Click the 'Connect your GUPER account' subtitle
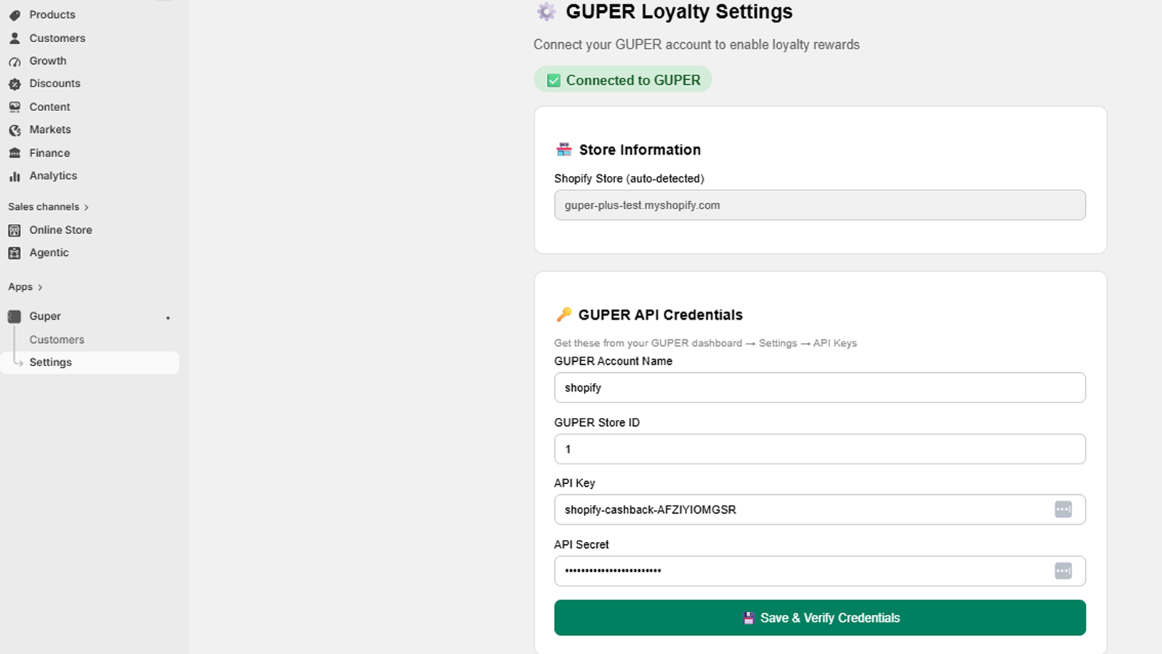This screenshot has width=1162, height=654. pyautogui.click(x=696, y=44)
